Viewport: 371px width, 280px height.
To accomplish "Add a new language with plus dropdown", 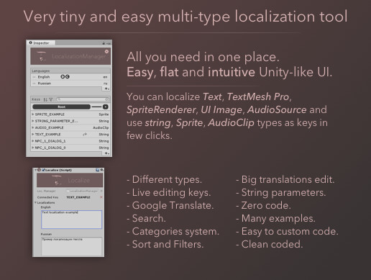I will tap(106, 89).
